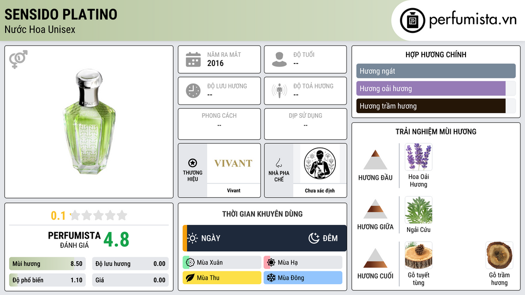525x295 pixels.
Task: Open the Gỗ tuyết tùng note thumbnail
Action: click(x=418, y=255)
